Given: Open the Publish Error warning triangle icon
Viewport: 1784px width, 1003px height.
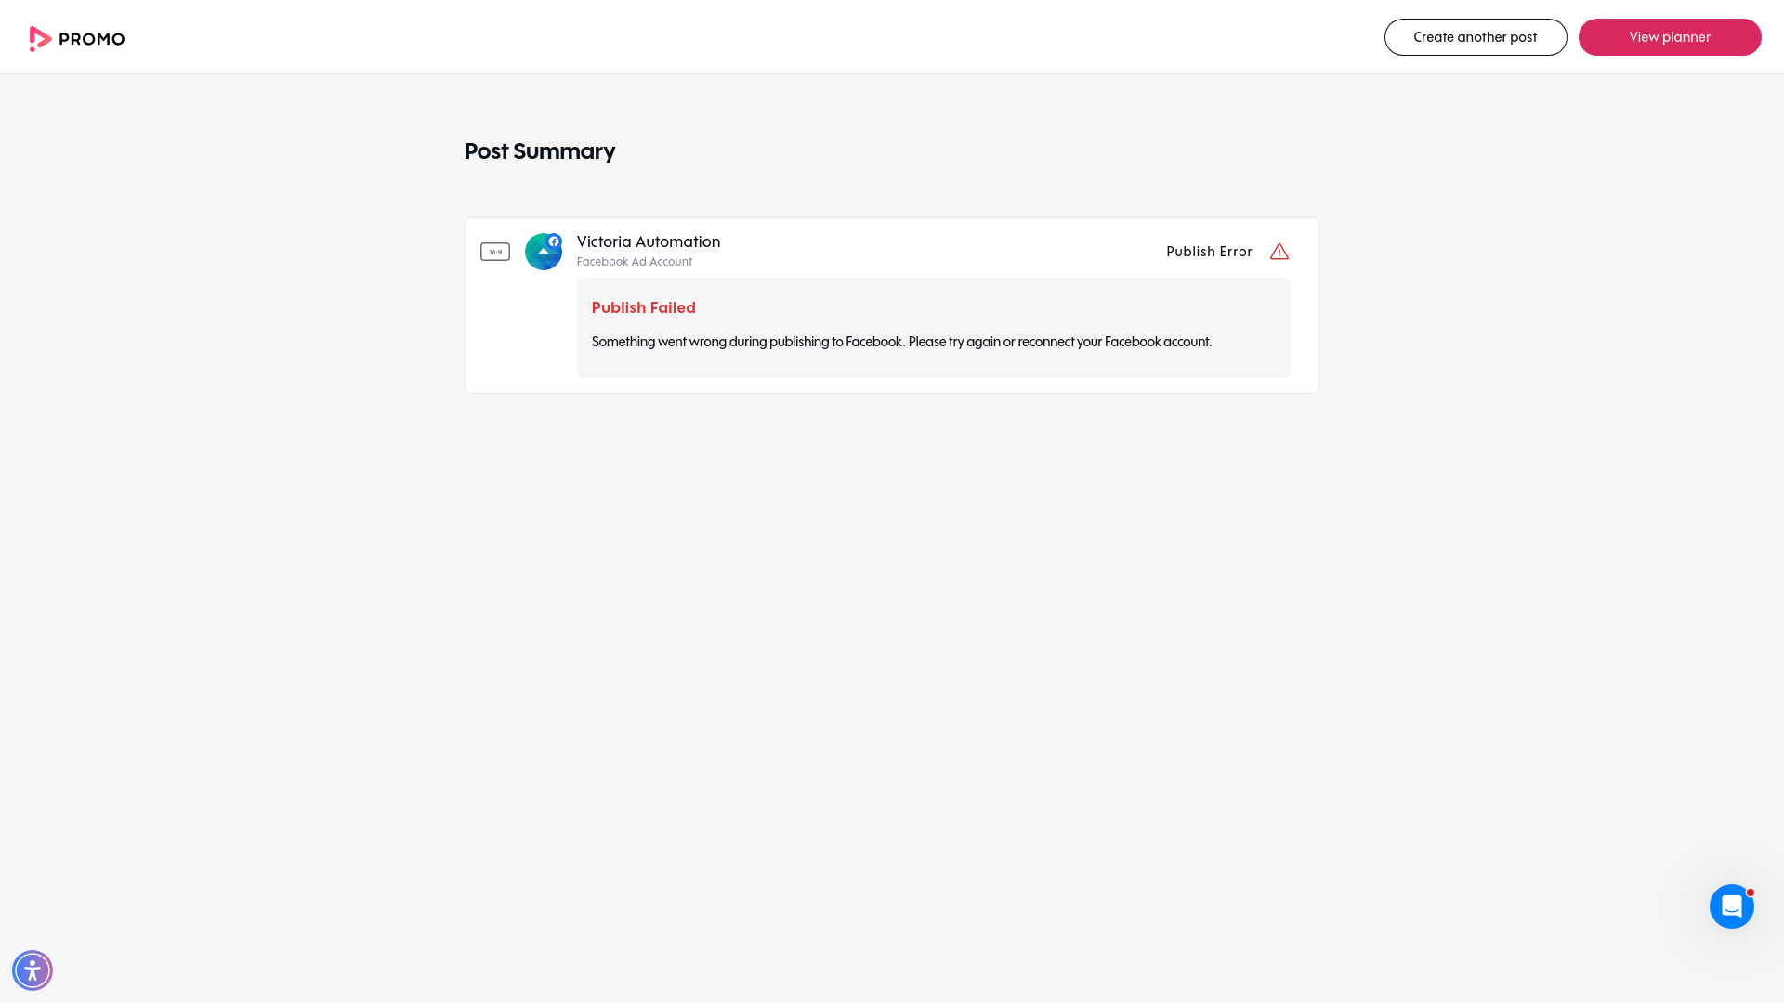Looking at the screenshot, I should click(1279, 252).
